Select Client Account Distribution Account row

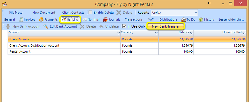(x=127, y=46)
